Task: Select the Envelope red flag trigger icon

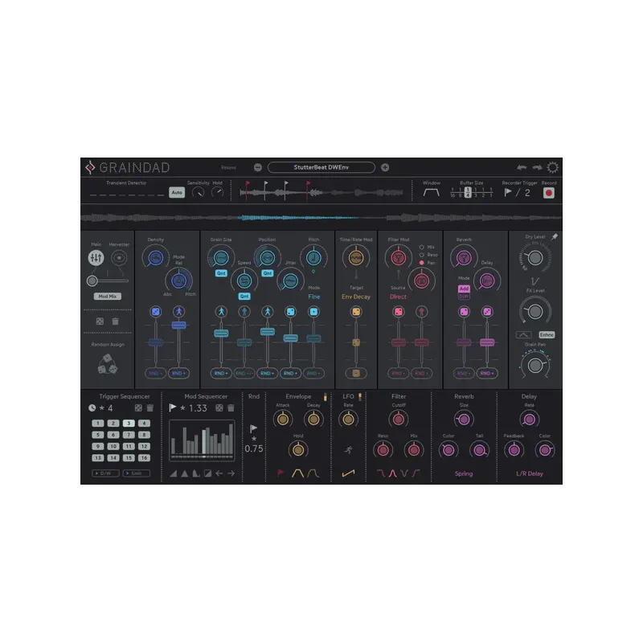Action: coord(281,473)
